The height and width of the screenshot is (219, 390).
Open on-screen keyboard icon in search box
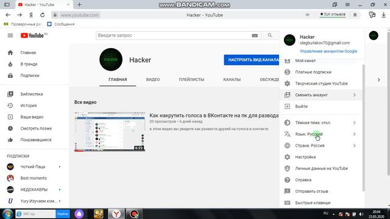(255, 35)
